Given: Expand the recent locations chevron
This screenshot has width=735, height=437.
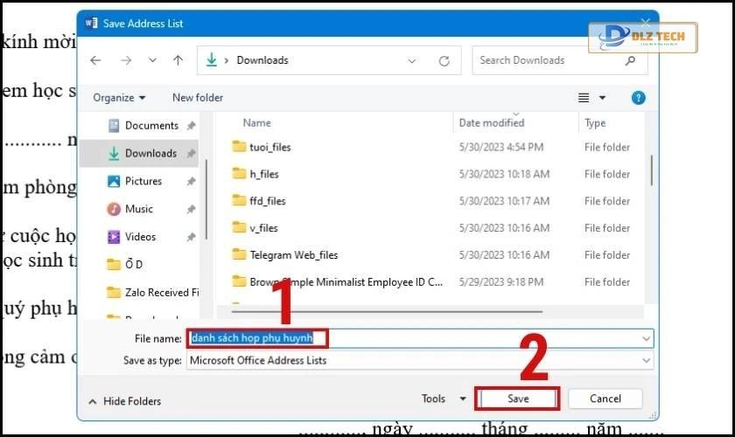Looking at the screenshot, I should [x=151, y=60].
